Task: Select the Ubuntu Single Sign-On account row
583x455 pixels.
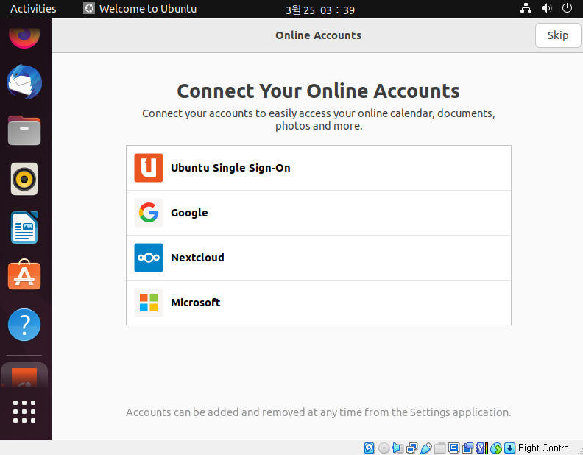Action: tap(319, 168)
